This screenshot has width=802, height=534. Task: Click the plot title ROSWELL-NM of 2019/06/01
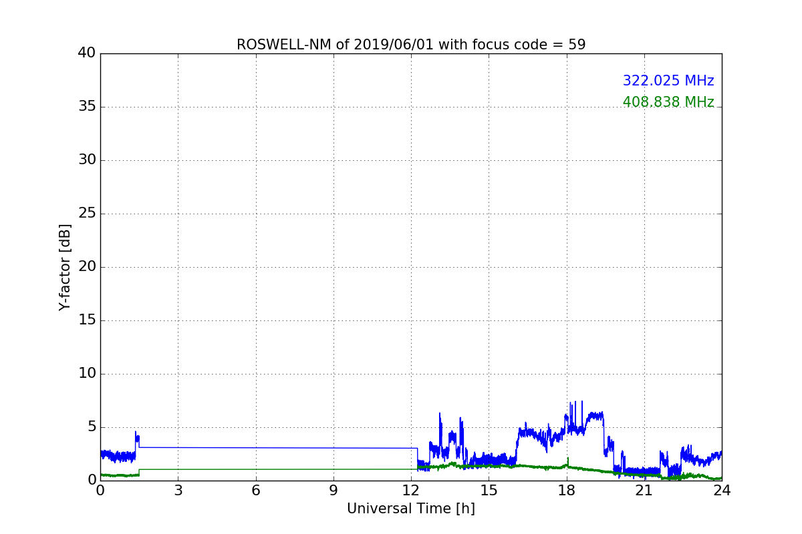(x=411, y=45)
